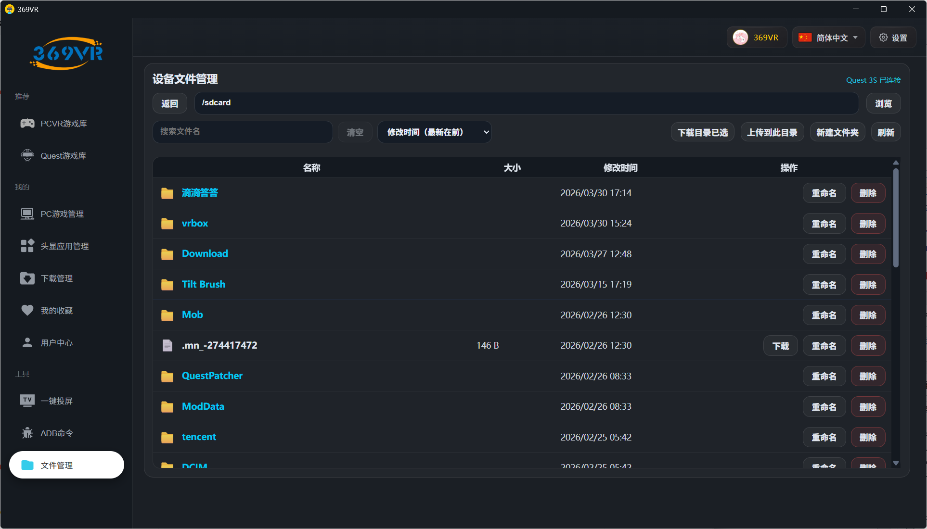Click the PCVR game library gamepad icon
927x529 pixels.
tap(27, 124)
